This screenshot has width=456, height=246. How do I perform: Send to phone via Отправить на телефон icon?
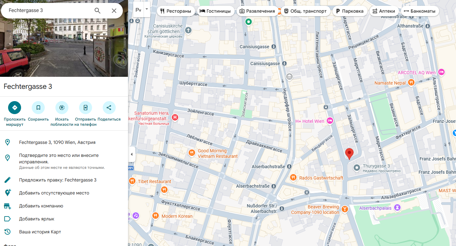(86, 108)
